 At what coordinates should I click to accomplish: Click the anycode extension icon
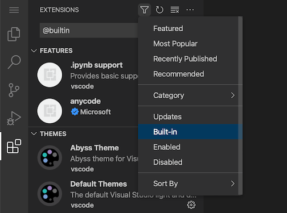(50, 111)
